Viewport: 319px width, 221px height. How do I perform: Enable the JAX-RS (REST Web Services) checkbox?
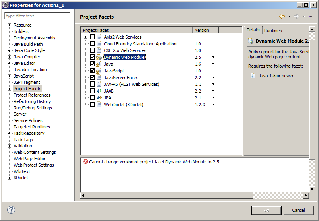92,84
